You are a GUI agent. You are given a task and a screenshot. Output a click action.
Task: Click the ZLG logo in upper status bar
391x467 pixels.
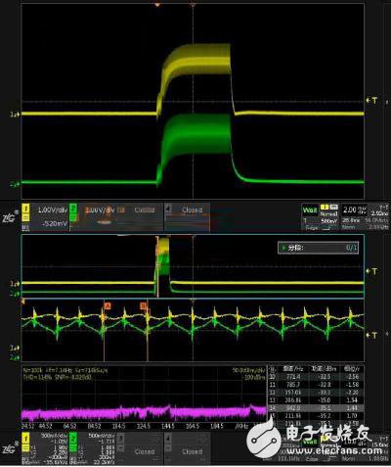[x=9, y=217]
